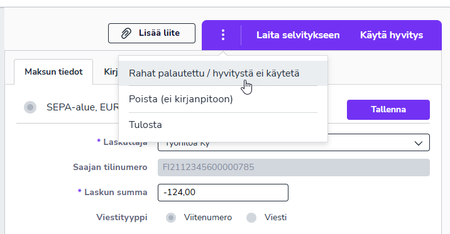The image size is (450, 234).
Task: Choose the Viitenumero message type
Action: [171, 218]
